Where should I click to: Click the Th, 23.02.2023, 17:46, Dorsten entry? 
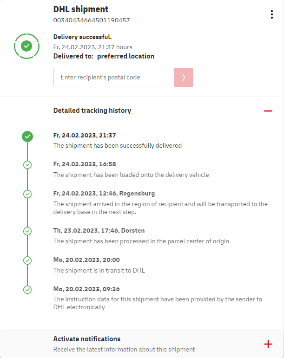[99, 230]
